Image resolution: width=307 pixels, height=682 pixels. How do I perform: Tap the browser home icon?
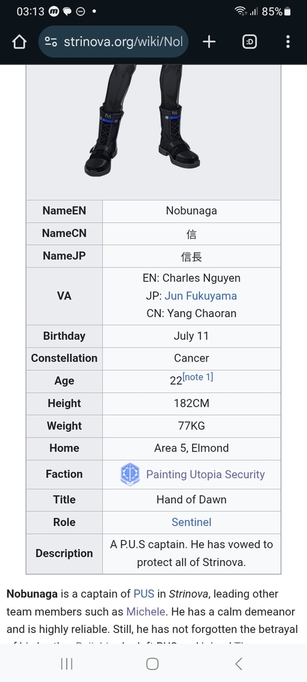19,42
